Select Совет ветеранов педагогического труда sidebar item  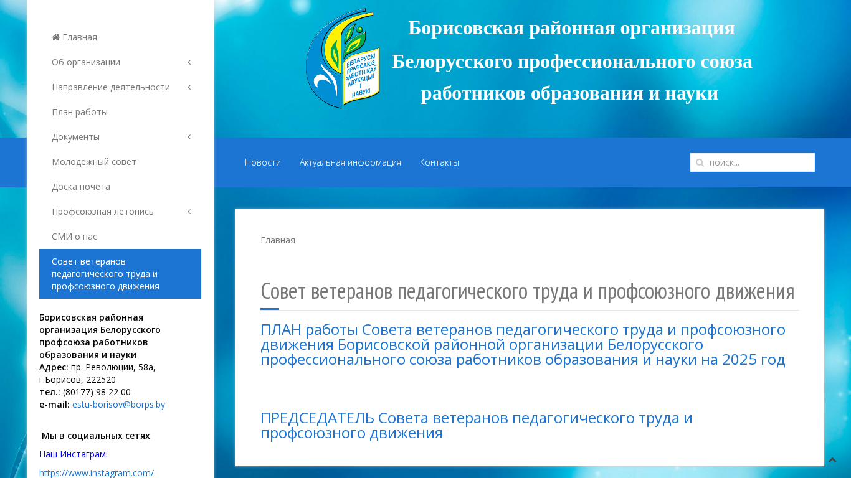click(120, 274)
